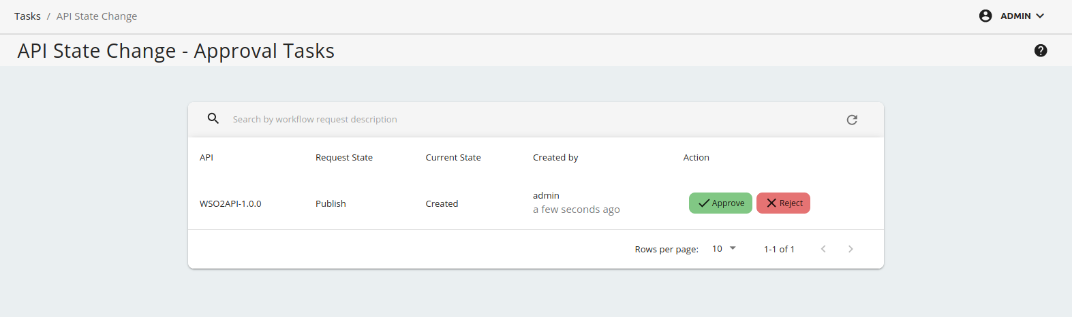Click the API State Change breadcrumb
Screen dimensions: 1072x317
point(97,16)
